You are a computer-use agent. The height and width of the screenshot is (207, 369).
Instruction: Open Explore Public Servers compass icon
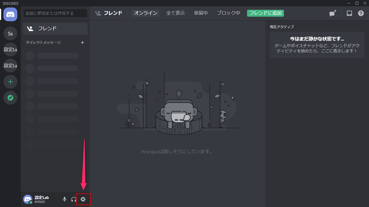click(10, 98)
